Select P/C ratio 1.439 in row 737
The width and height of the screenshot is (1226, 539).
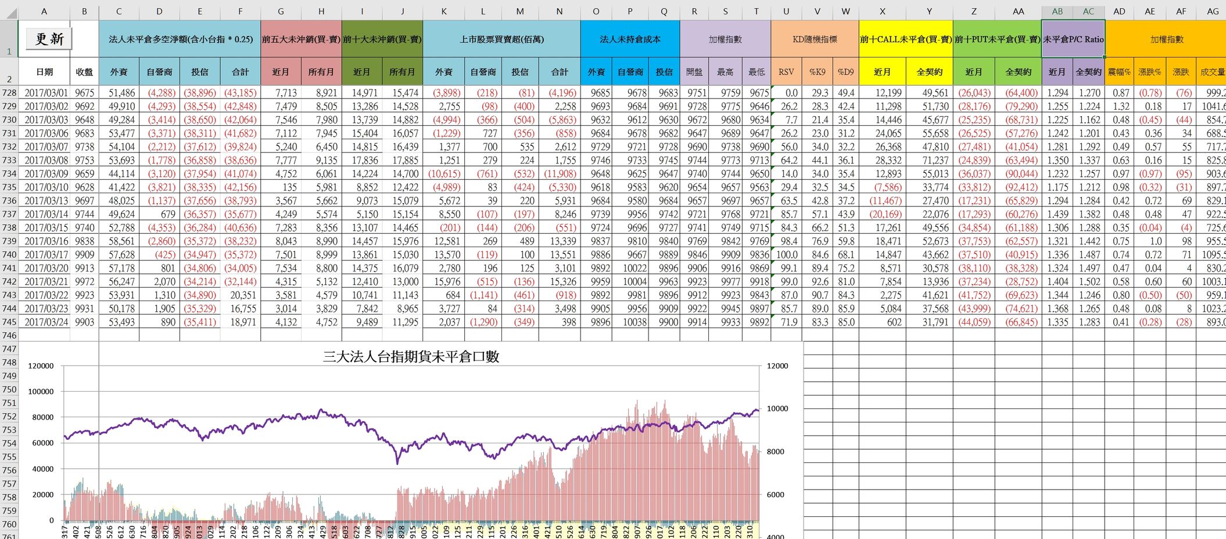coord(1057,214)
